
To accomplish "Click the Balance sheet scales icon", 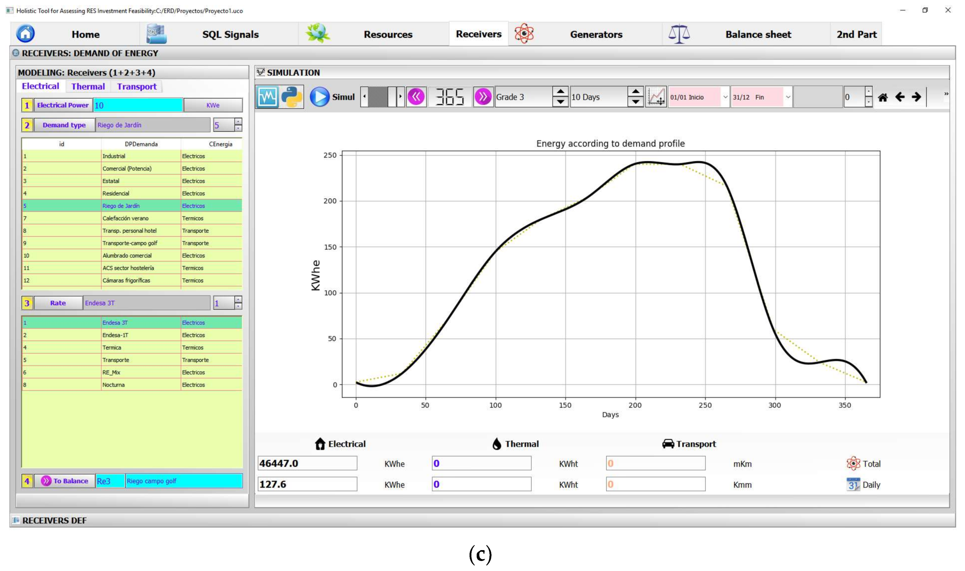I will [x=679, y=34].
